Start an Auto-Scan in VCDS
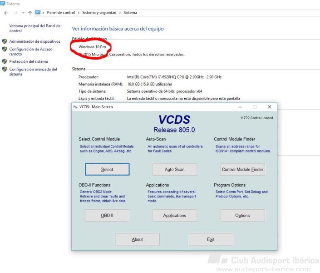The height and width of the screenshot is (273, 320). 175,169
